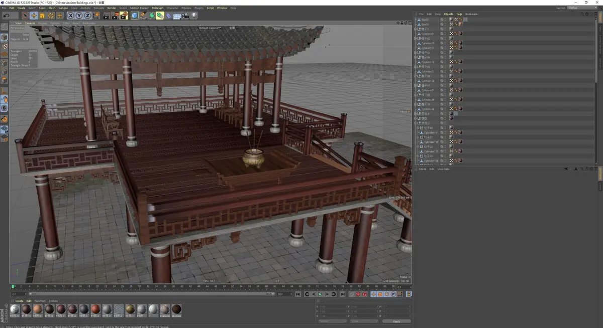Open the MoGraph menu

[158, 8]
